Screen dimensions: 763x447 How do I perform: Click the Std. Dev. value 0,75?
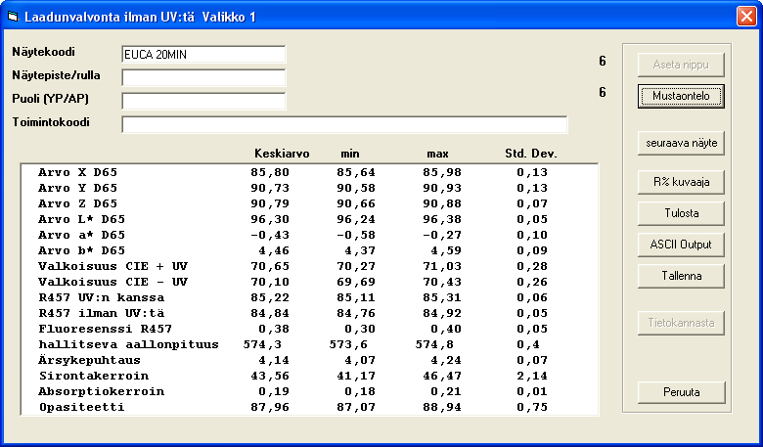pos(532,407)
